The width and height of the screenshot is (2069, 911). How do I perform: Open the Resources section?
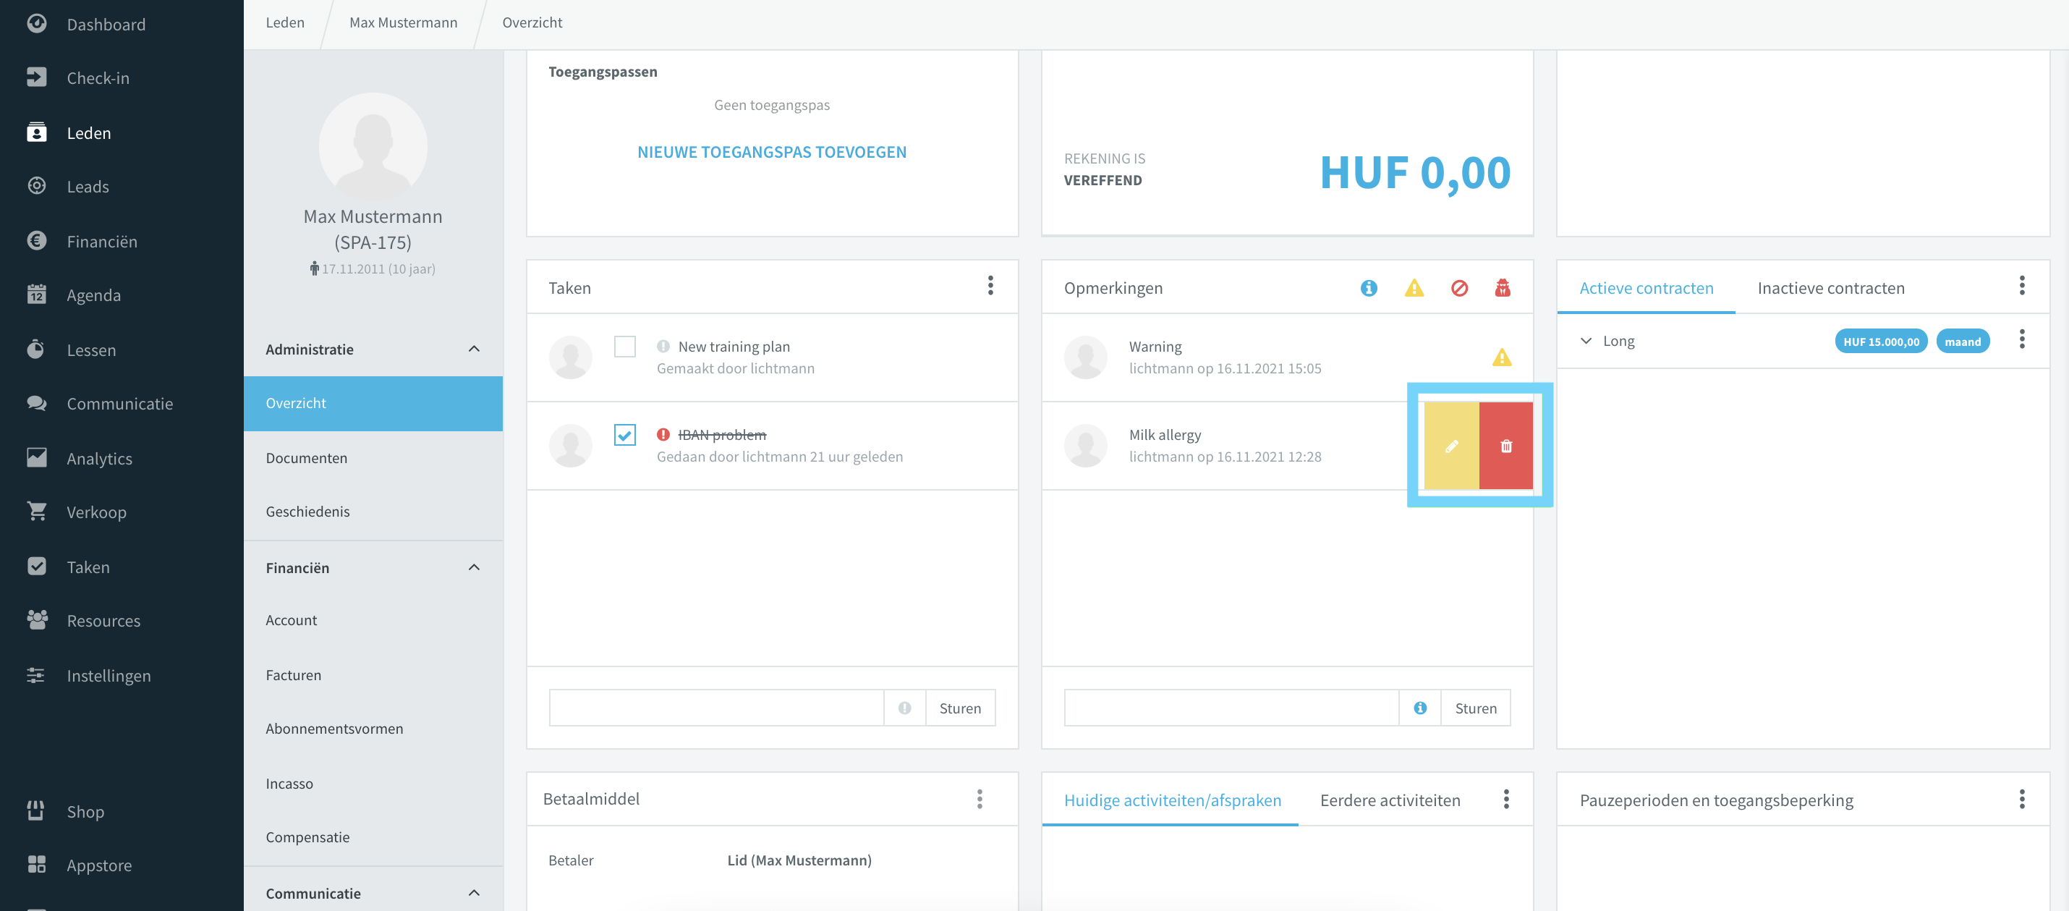coord(103,620)
